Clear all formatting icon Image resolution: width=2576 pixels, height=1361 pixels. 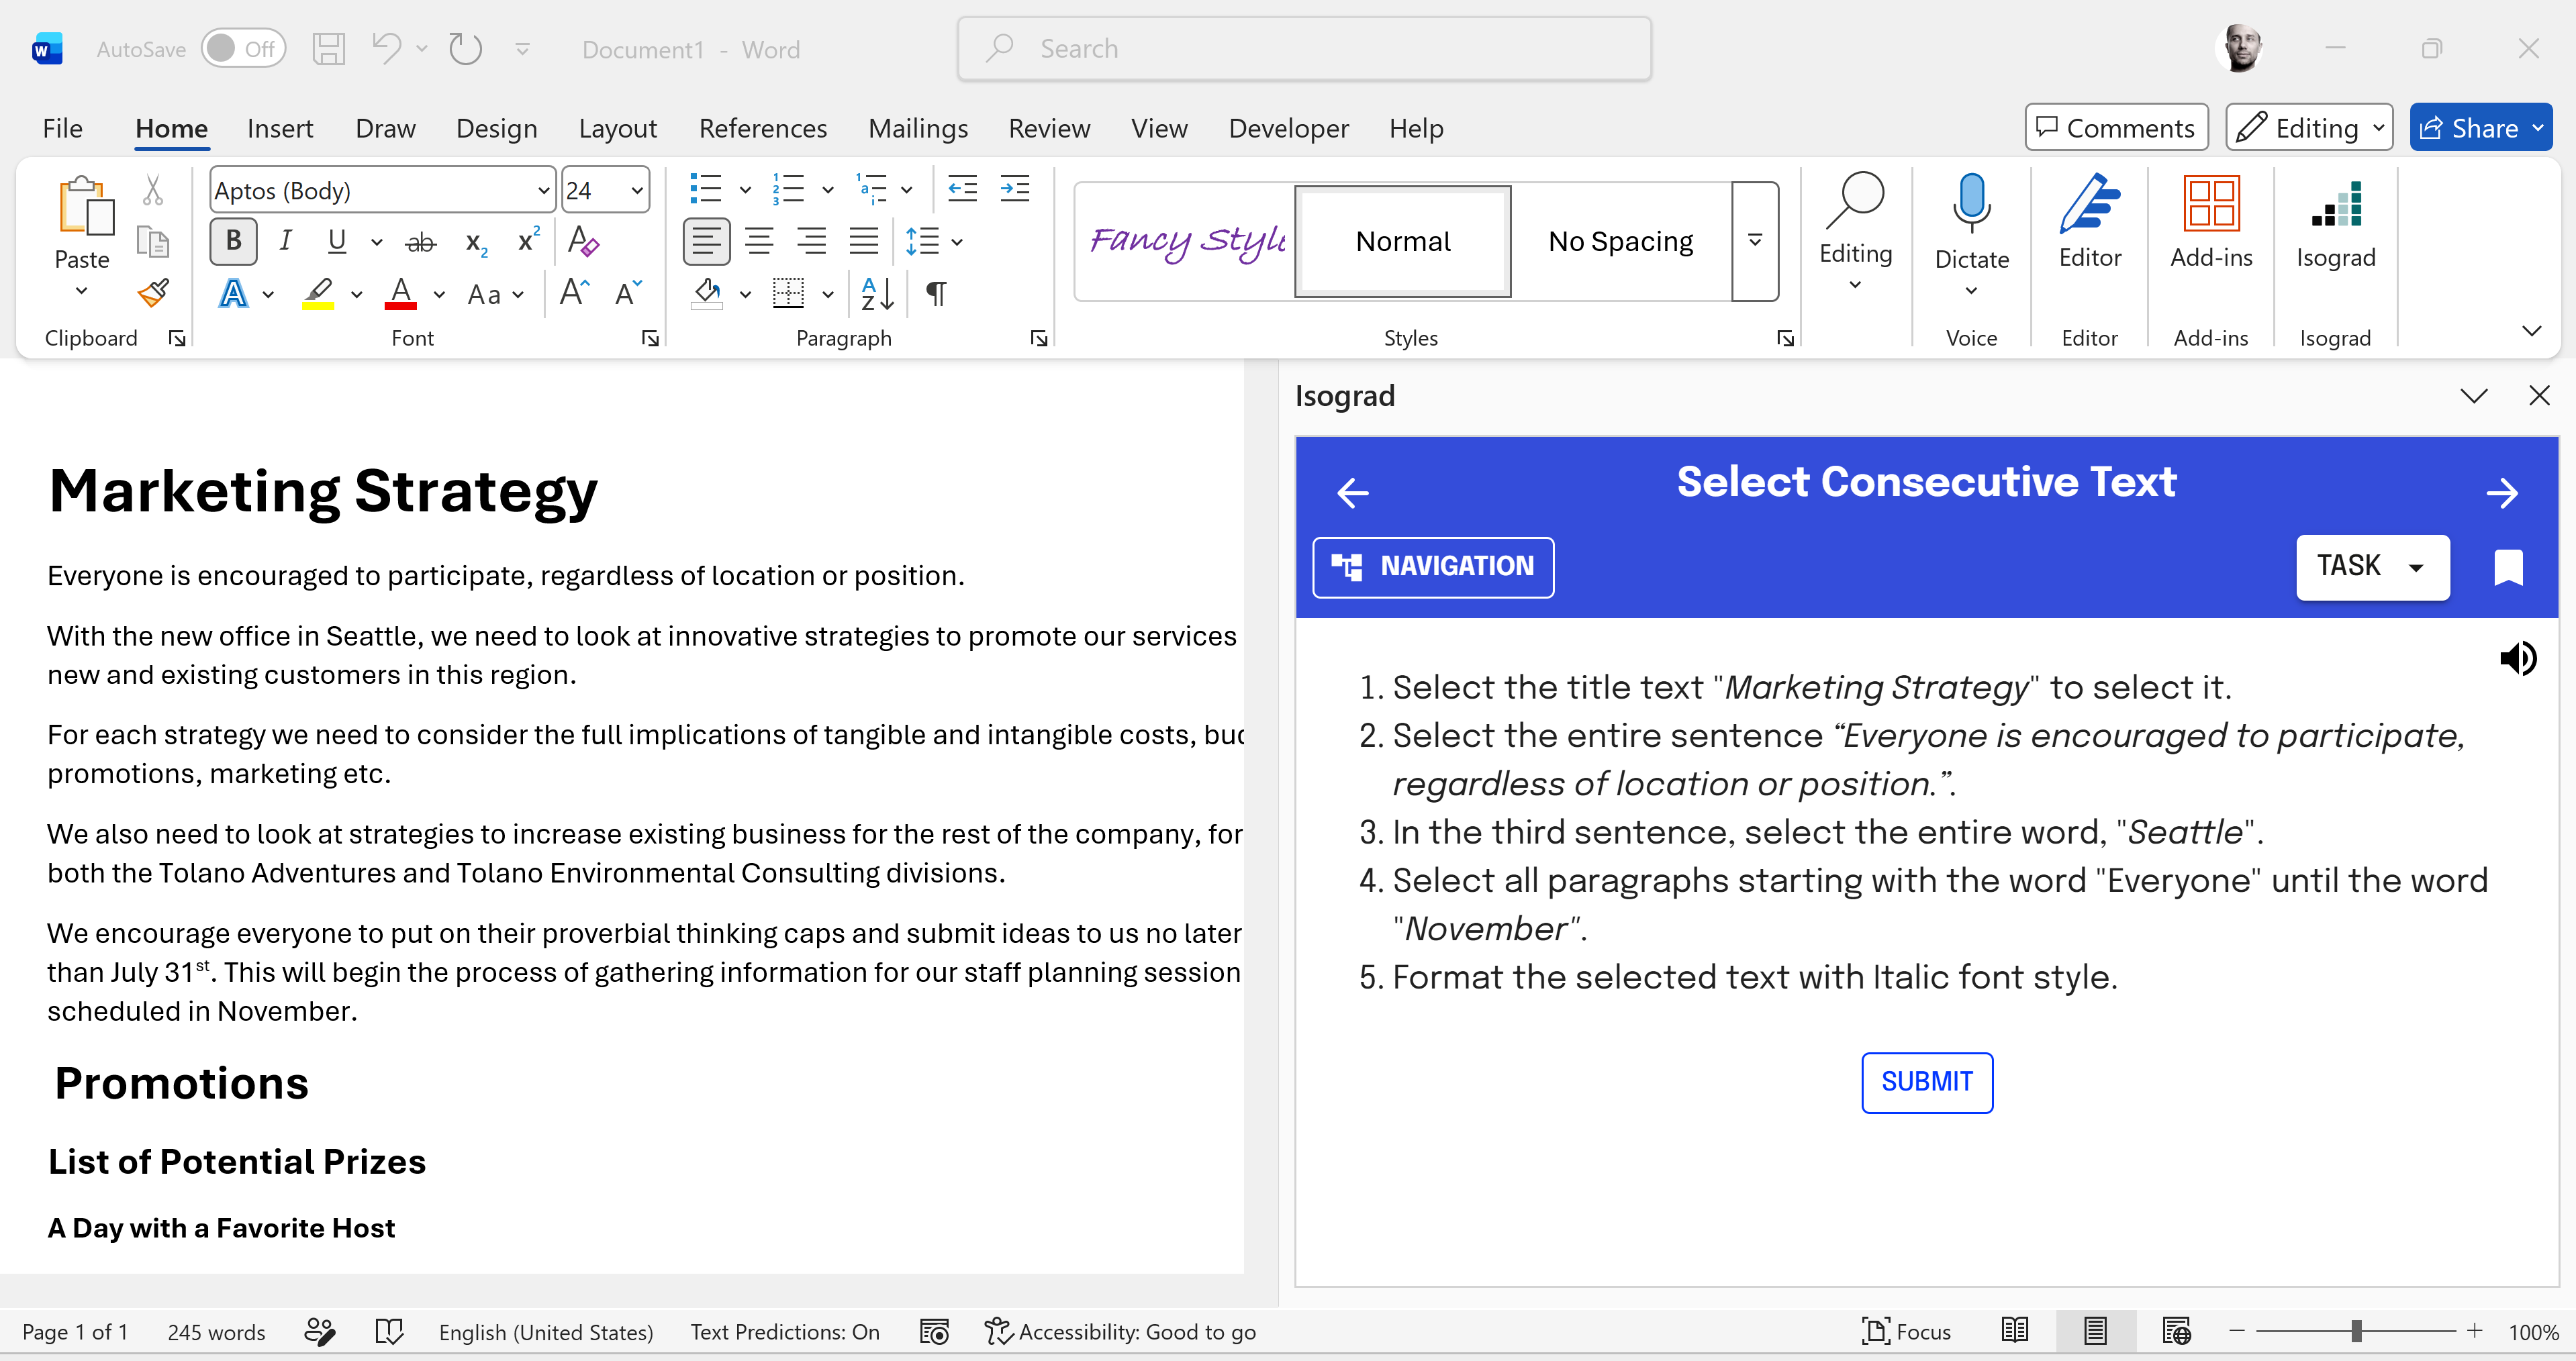point(583,241)
